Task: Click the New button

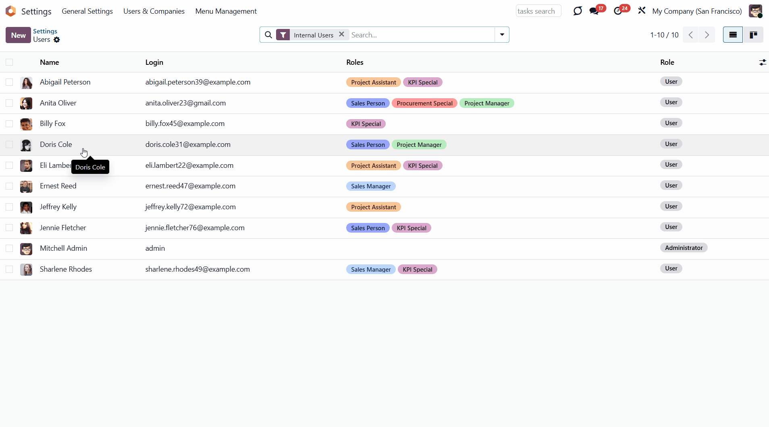Action: click(18, 35)
